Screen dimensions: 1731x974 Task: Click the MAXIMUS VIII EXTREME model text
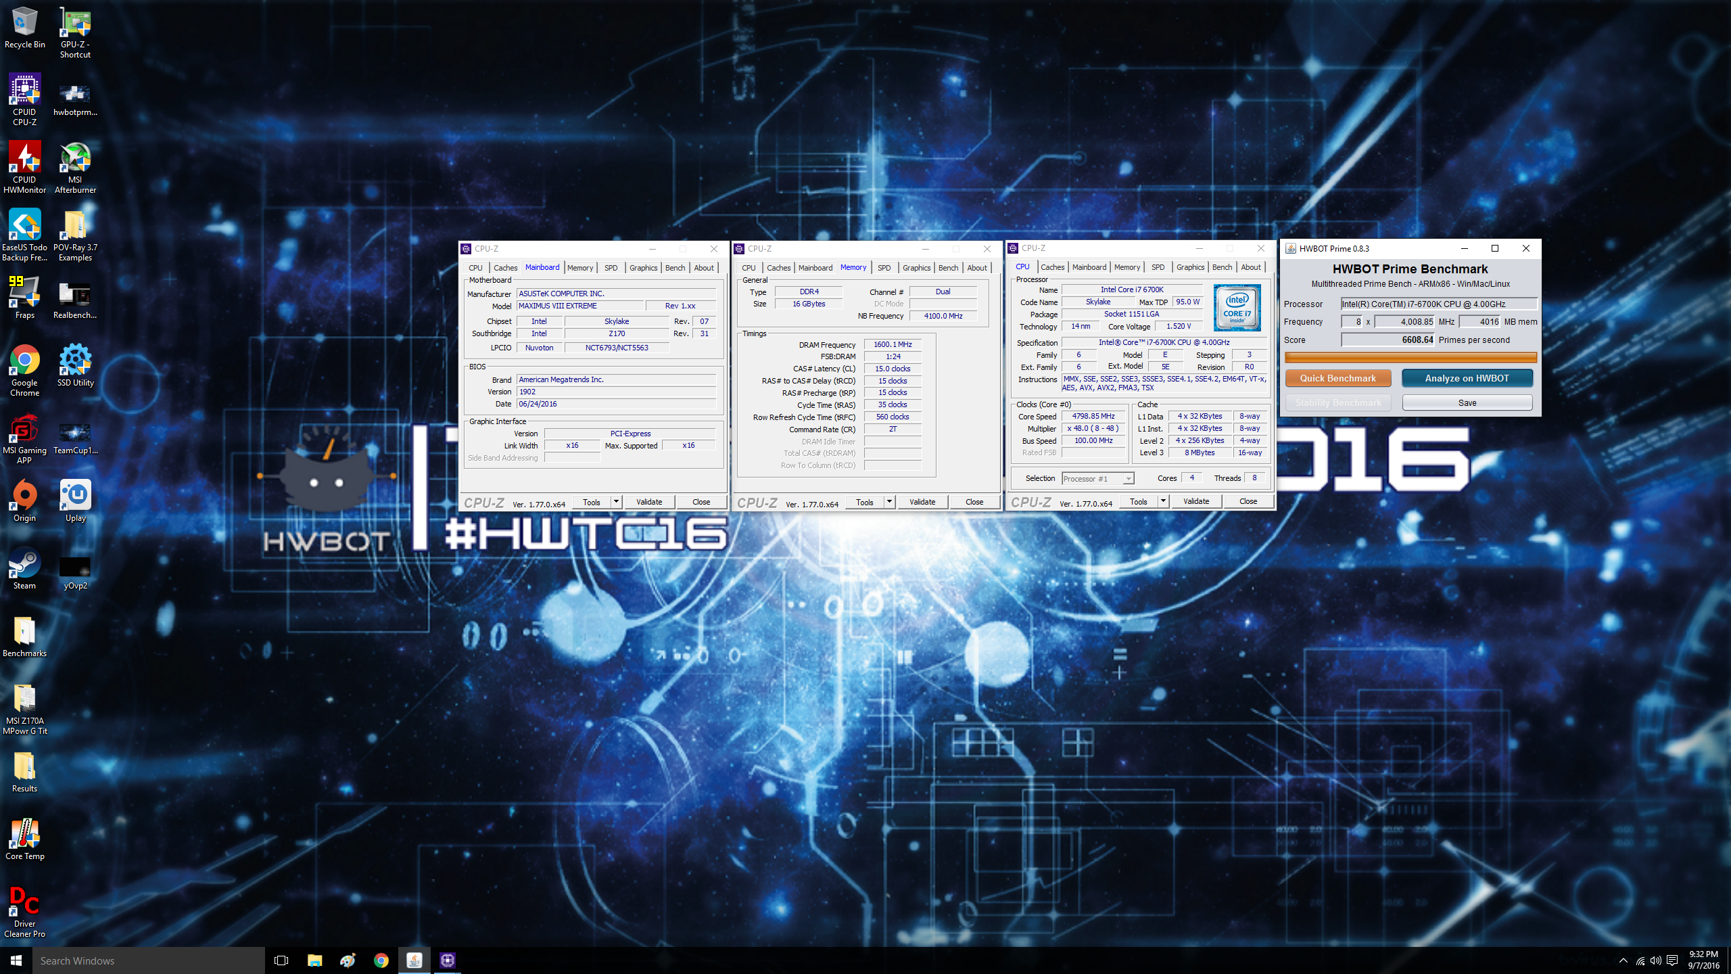[x=557, y=306]
